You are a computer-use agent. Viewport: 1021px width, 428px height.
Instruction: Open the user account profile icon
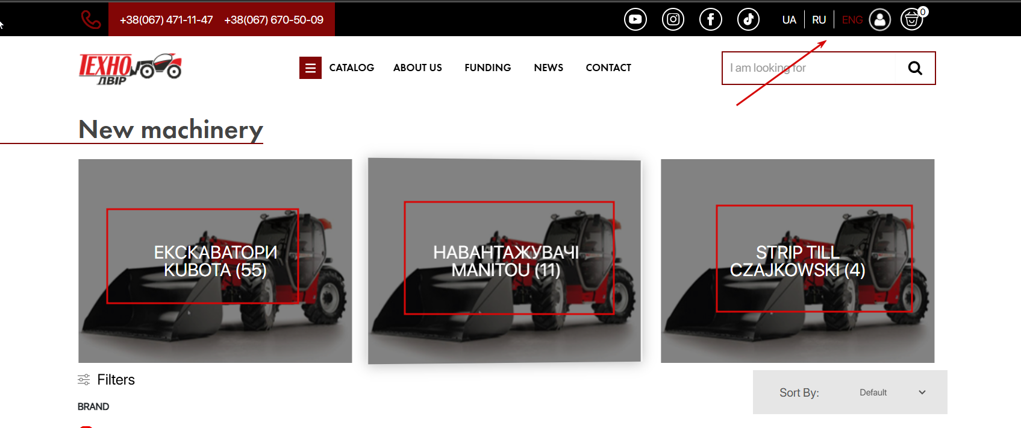pyautogui.click(x=880, y=19)
